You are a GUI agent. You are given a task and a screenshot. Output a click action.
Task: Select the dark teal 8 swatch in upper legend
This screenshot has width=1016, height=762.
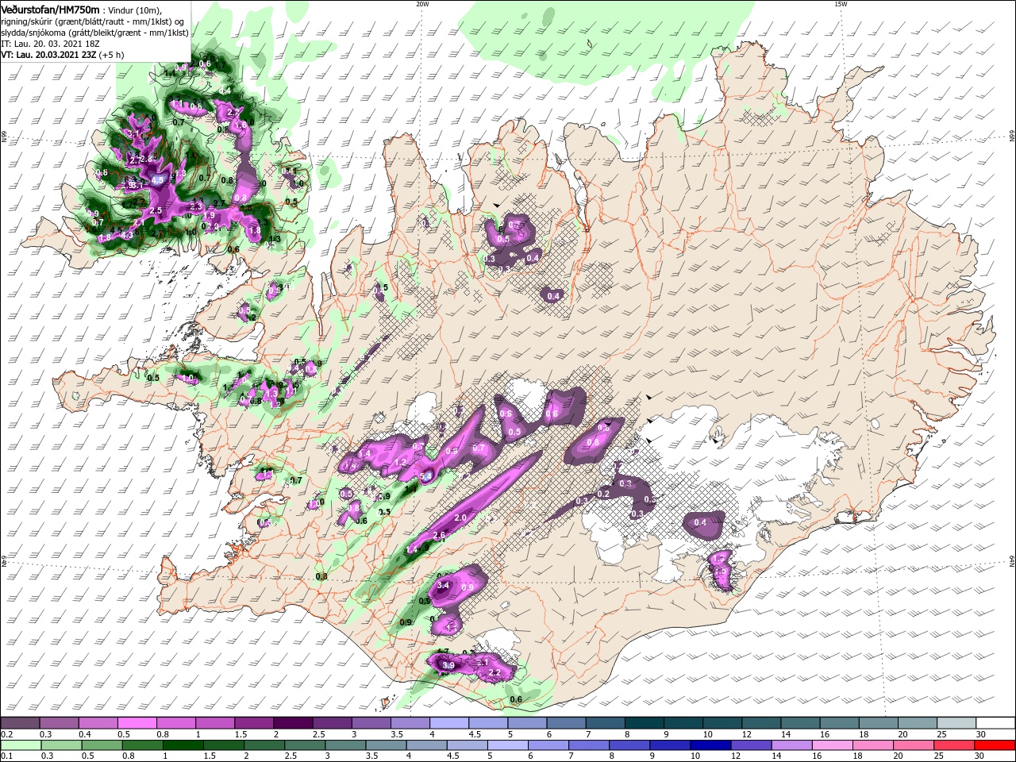pyautogui.click(x=643, y=723)
